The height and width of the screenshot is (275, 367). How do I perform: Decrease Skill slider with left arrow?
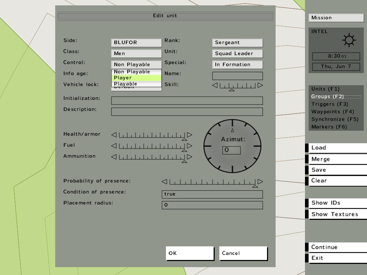215,85
